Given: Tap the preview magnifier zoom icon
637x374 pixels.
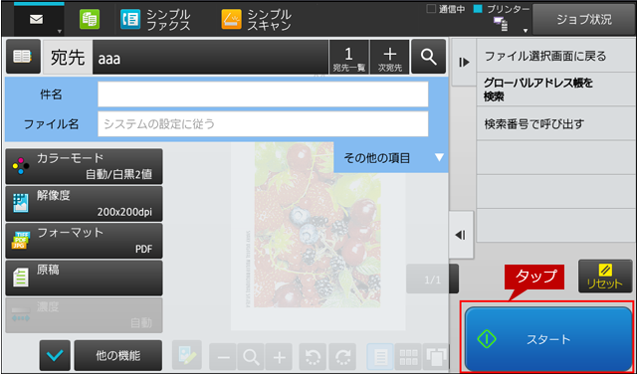Looking at the screenshot, I should [251, 357].
